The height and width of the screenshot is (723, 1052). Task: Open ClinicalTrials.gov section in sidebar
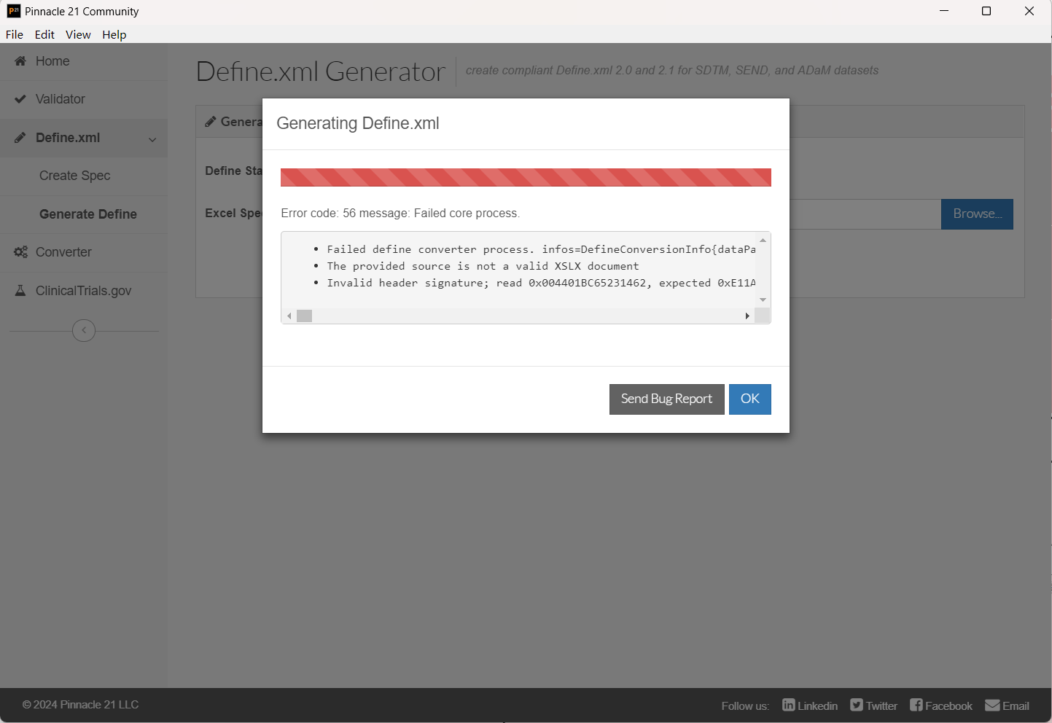click(84, 291)
